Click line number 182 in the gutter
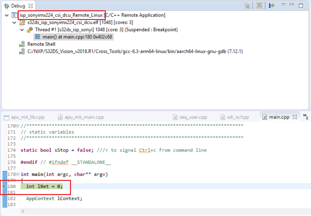The width and height of the screenshot is (311, 216). click(12, 198)
